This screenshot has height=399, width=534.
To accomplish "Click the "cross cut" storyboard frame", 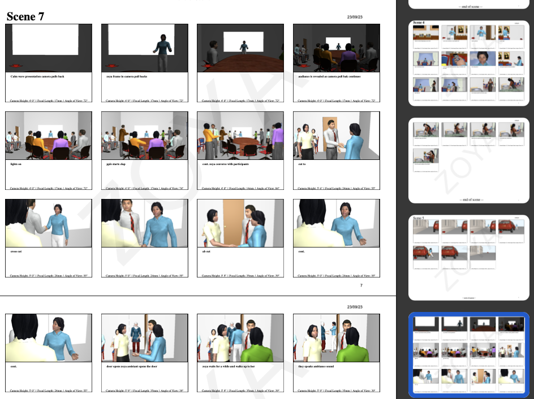I will click(x=48, y=223).
